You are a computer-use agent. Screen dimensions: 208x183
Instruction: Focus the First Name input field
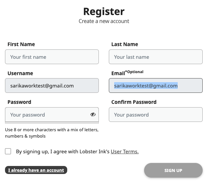(x=52, y=57)
